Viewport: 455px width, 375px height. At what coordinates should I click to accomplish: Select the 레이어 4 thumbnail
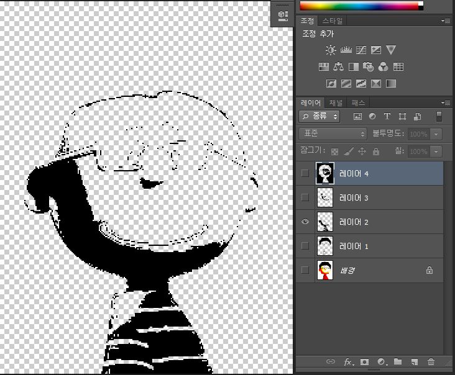[x=324, y=173]
